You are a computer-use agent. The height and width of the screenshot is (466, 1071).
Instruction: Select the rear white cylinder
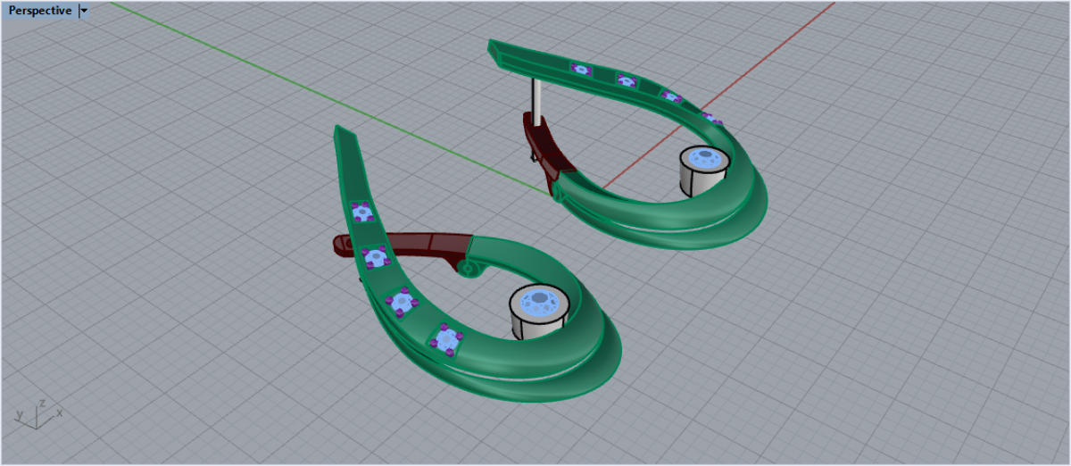point(703,171)
